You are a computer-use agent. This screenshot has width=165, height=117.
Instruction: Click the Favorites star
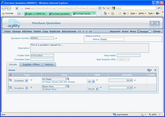[x=3, y=13]
